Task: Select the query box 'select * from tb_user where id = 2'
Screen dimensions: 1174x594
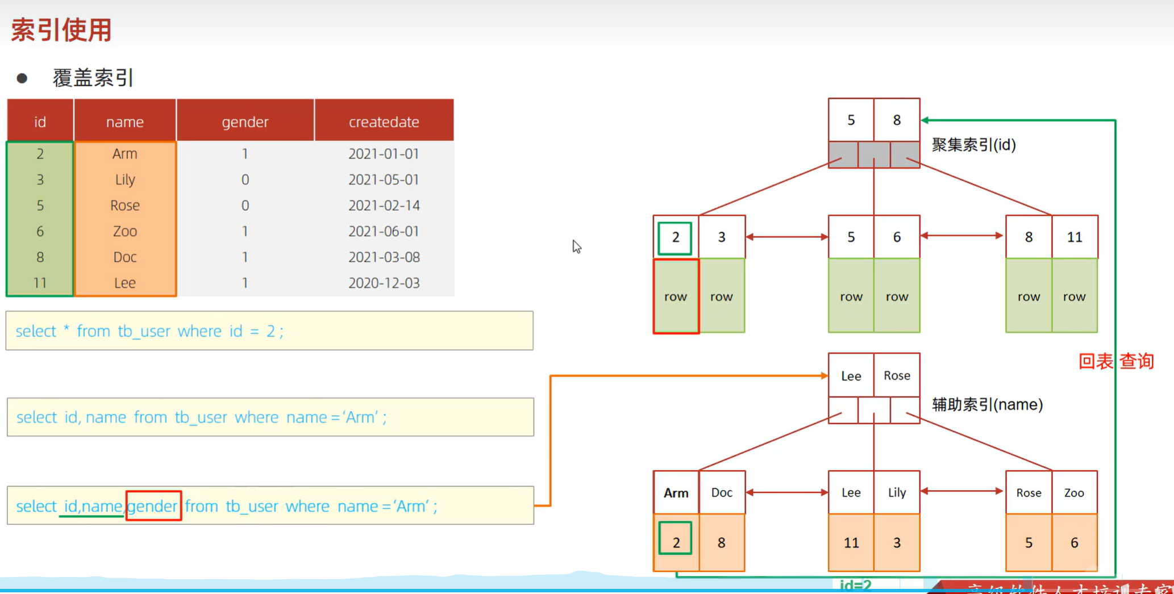Action: point(269,331)
